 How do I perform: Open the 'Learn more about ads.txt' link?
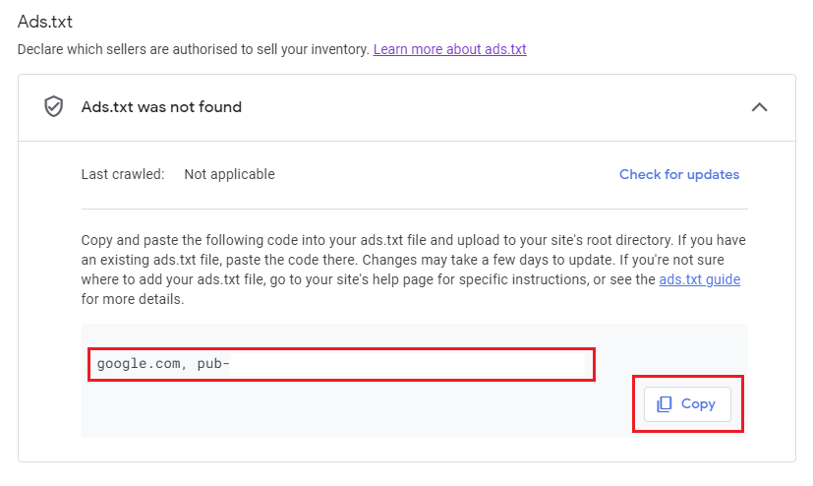449,49
